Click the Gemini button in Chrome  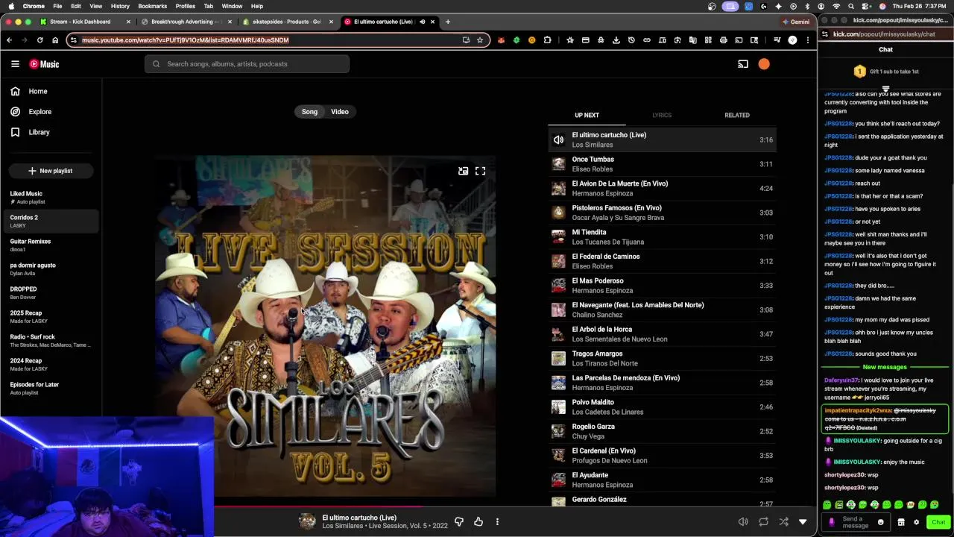click(x=796, y=22)
